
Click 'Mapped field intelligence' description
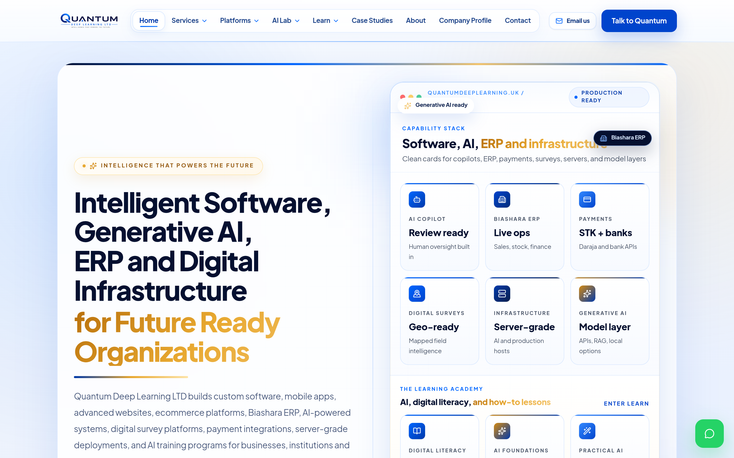[427, 346]
